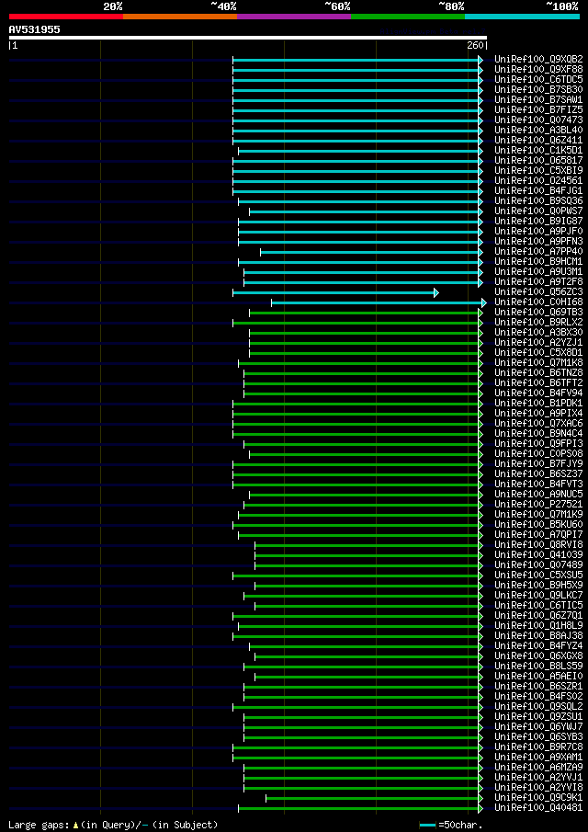Click the white query sequence ruler bar
Viewport: 588px width, 832px height.
248,38
